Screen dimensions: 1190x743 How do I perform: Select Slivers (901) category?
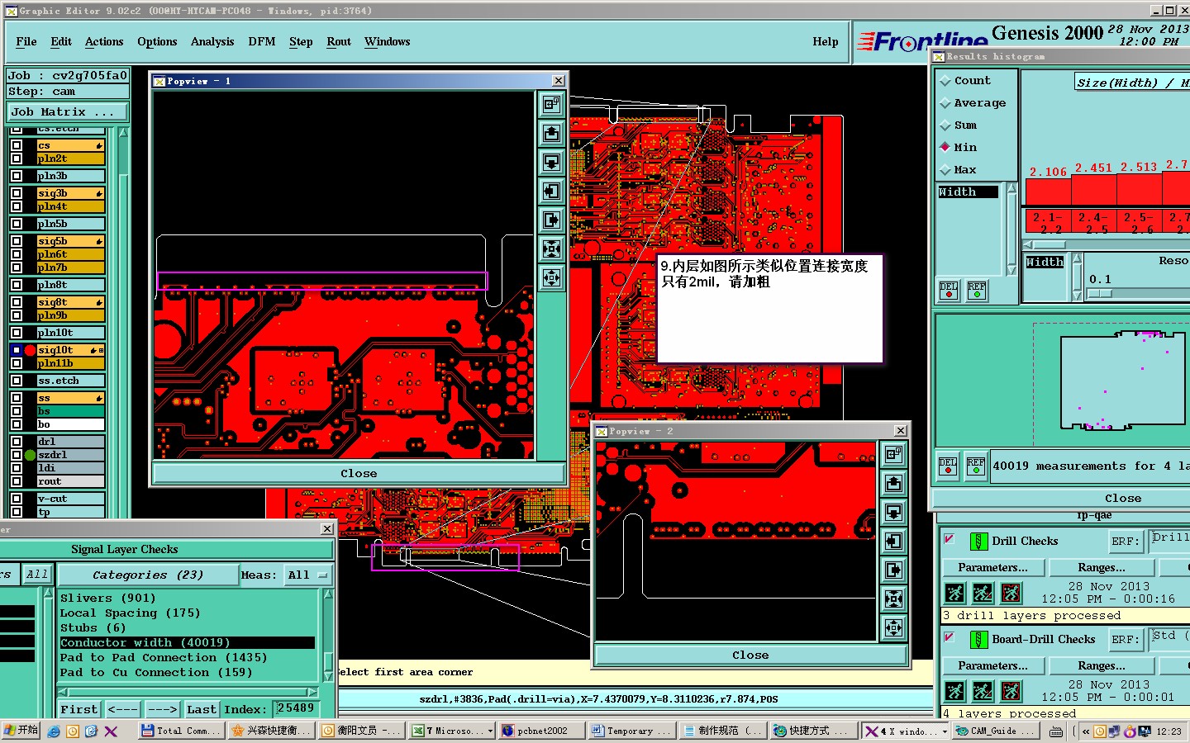click(x=187, y=599)
